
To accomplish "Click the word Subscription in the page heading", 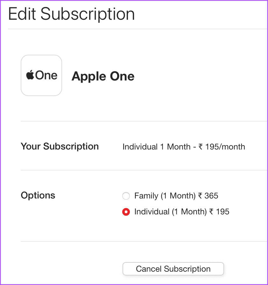I will click(x=88, y=14).
